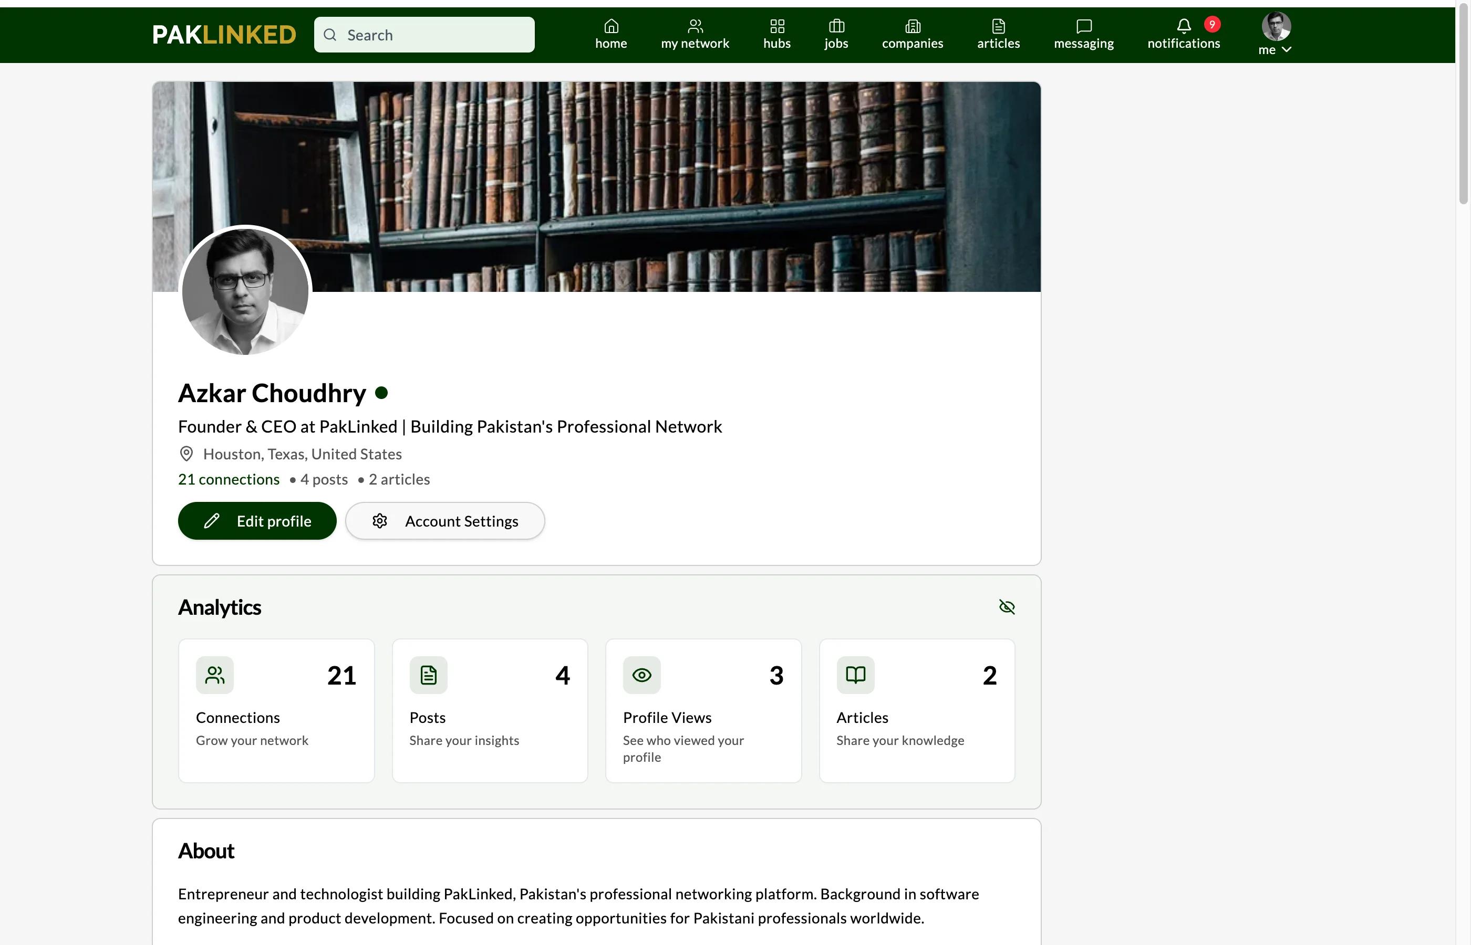Viewport: 1471px width, 945px height.
Task: Check the notifications bell
Action: [1184, 34]
